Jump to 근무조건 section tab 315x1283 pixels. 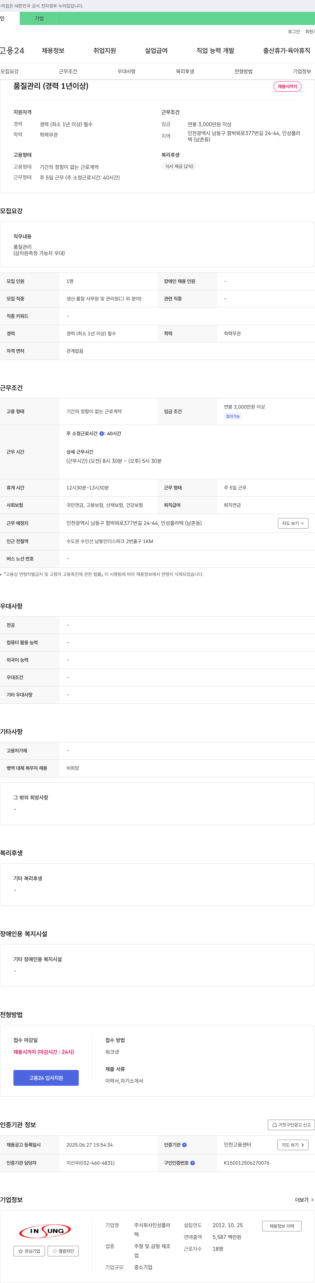tap(68, 71)
